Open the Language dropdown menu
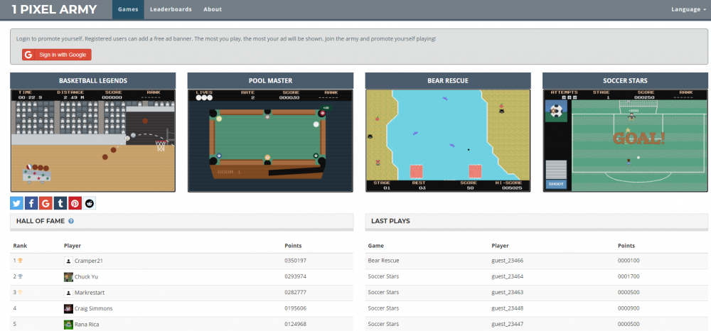Viewport: 711px width, 331px height. pyautogui.click(x=688, y=9)
